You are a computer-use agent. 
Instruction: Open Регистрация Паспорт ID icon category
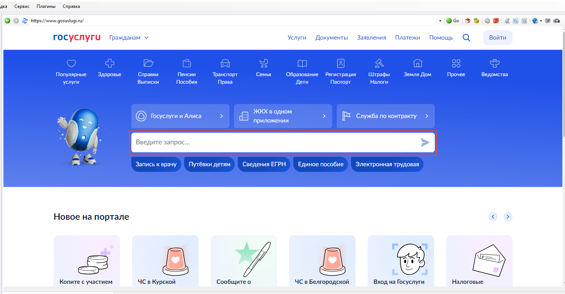point(341,72)
